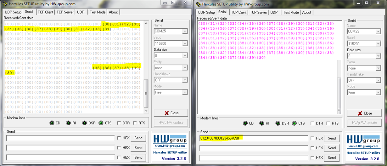387x166 pixels.
Task: Click the CD indicator in COM23 window
Action: 245,123
